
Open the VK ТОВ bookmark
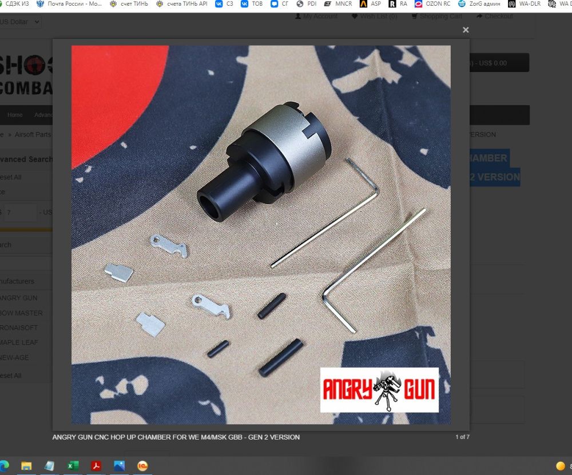[x=252, y=4]
